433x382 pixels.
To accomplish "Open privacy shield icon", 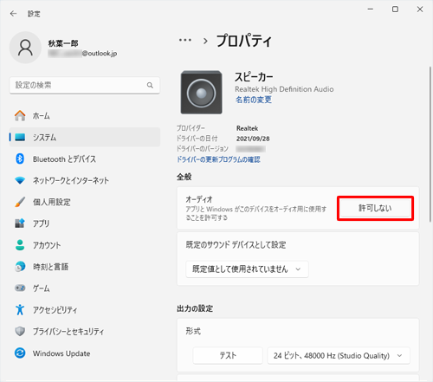I will pyautogui.click(x=20, y=331).
